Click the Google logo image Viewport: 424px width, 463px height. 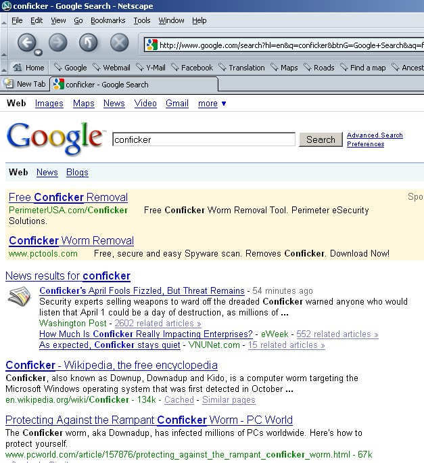click(x=55, y=138)
